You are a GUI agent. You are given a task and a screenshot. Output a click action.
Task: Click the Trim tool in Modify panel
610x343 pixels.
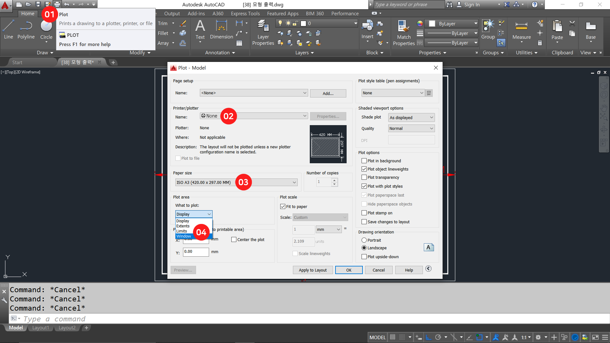tap(163, 24)
